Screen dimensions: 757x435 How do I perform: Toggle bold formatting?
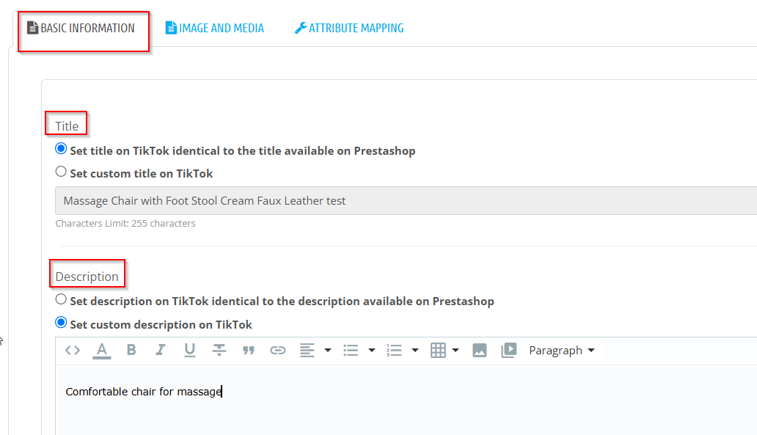pos(131,350)
